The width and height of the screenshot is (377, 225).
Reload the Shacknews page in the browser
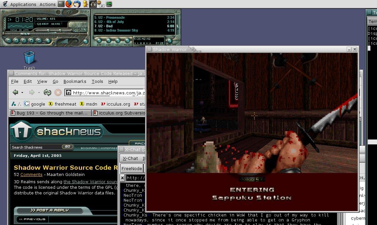pyautogui.click(x=47, y=92)
